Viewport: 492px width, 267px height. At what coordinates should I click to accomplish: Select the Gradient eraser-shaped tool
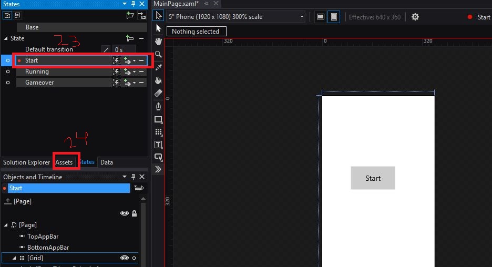click(158, 93)
